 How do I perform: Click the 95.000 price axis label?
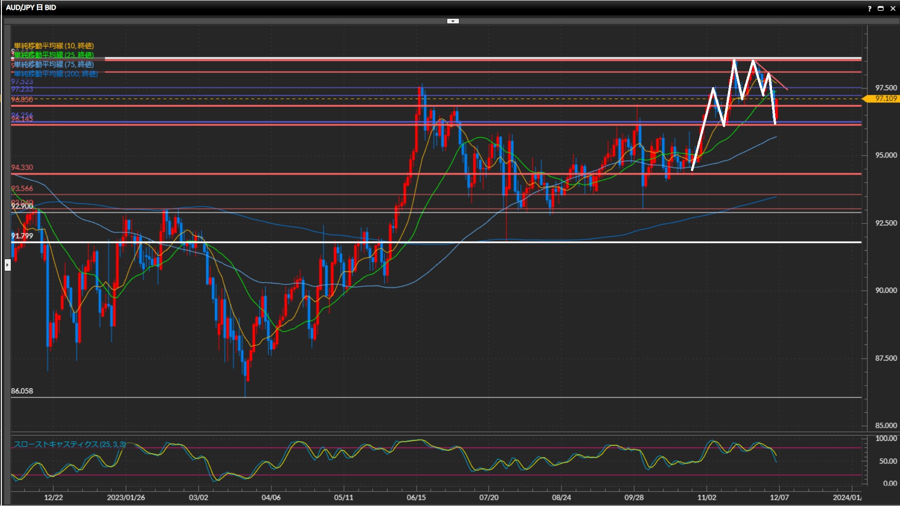885,155
